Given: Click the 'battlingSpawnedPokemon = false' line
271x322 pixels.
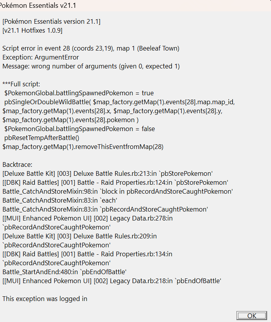Looking at the screenshot, I should coord(80,129).
